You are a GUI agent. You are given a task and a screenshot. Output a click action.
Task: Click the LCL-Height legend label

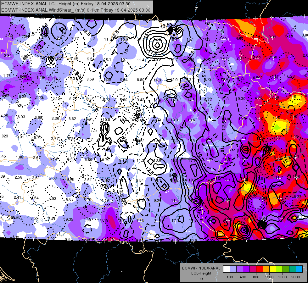pyautogui.click(x=201, y=273)
